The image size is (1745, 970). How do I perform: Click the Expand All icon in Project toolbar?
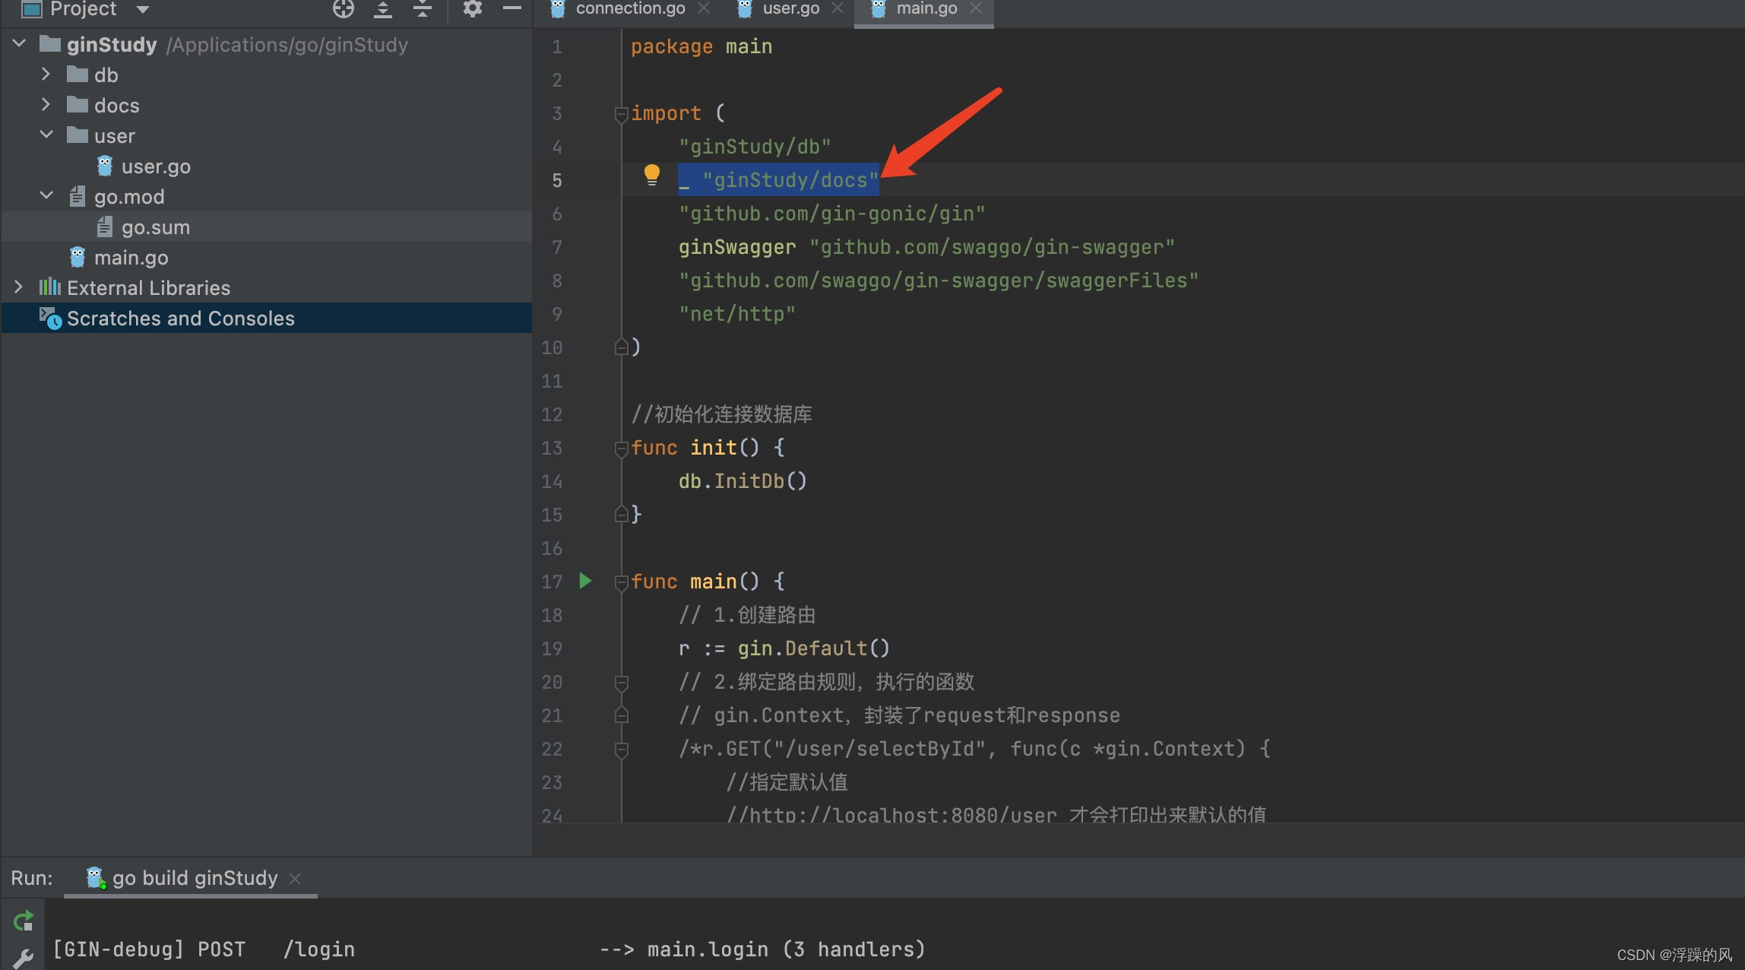pyautogui.click(x=383, y=9)
